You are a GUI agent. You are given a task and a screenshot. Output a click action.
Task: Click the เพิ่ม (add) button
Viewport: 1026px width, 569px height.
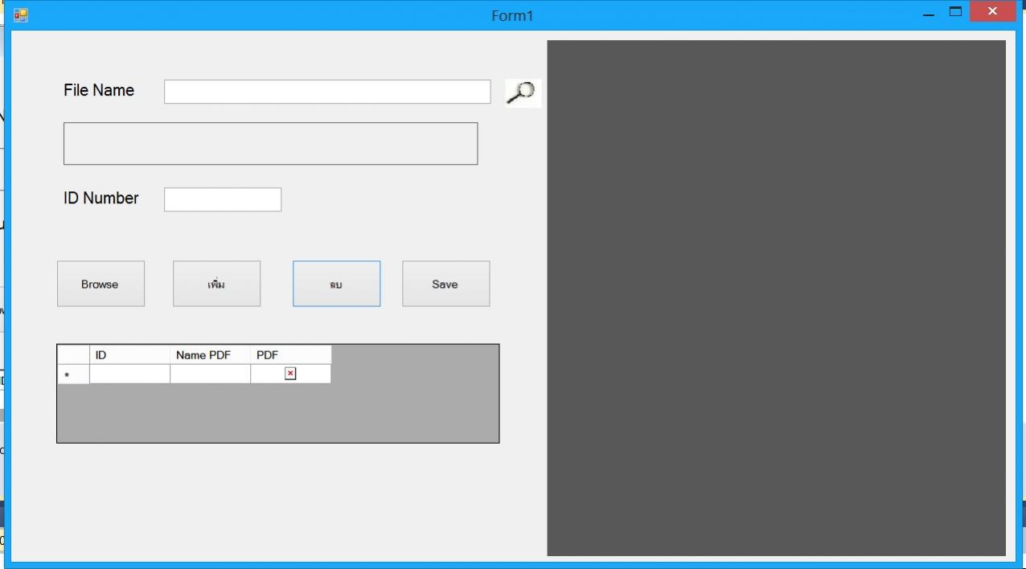point(216,284)
